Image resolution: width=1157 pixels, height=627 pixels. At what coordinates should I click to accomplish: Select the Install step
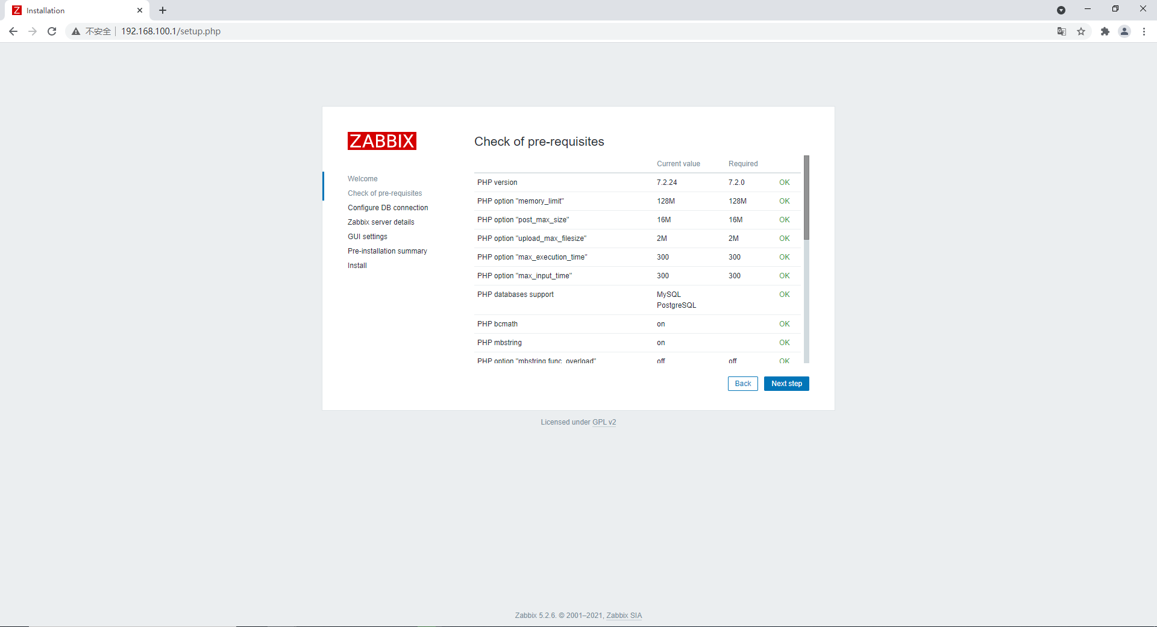tap(357, 266)
